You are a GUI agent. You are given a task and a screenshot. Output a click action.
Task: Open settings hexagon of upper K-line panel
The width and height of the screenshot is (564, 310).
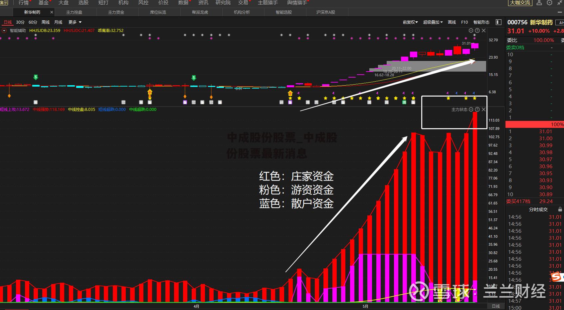tap(471, 30)
